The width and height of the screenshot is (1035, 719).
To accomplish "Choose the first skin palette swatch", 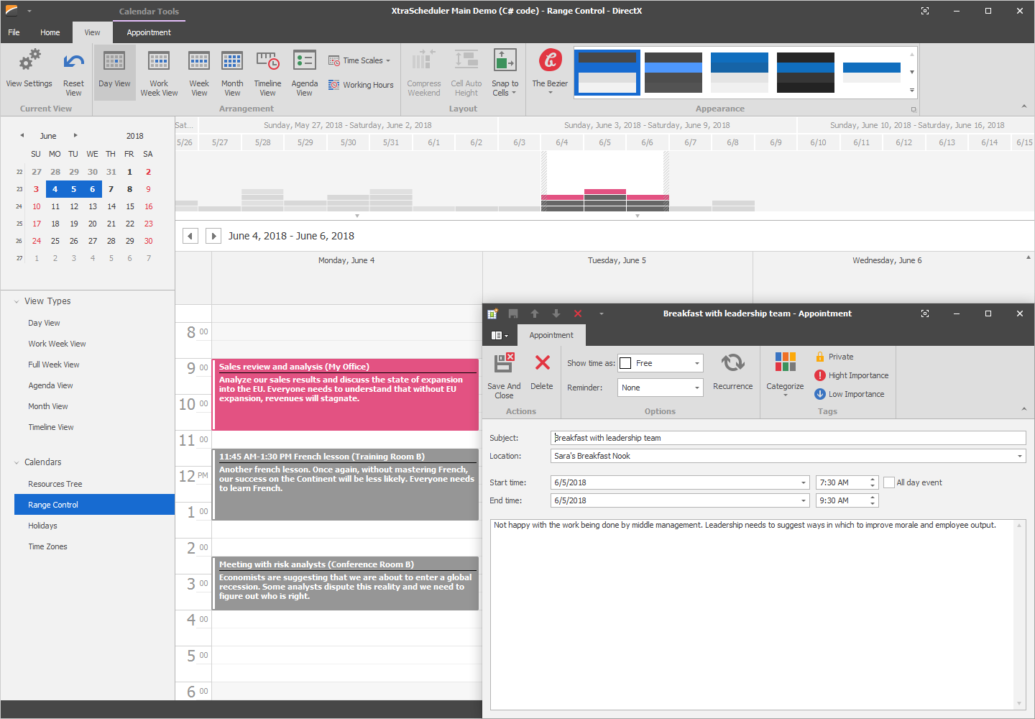I will coord(607,72).
